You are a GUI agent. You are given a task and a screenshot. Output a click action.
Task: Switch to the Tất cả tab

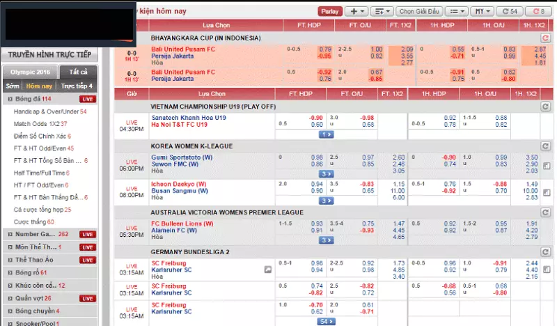[78, 72]
